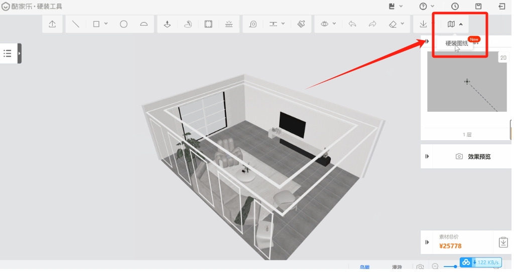Choose 硬装图纸 from the dropdown menu
The image size is (514, 272).
(456, 44)
